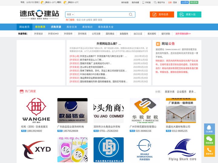Click 外贸软件 quick navigation link

68,34
